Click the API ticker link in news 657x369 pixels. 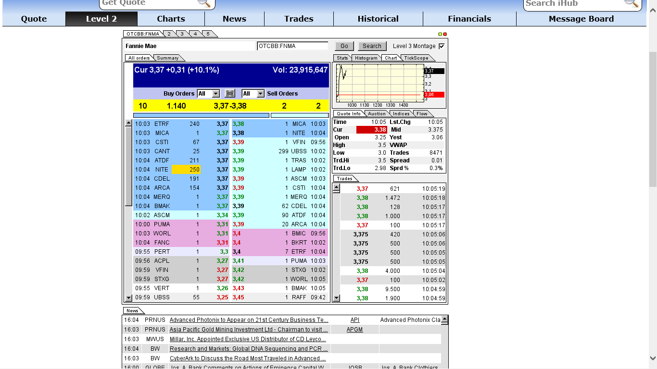pyautogui.click(x=355, y=320)
